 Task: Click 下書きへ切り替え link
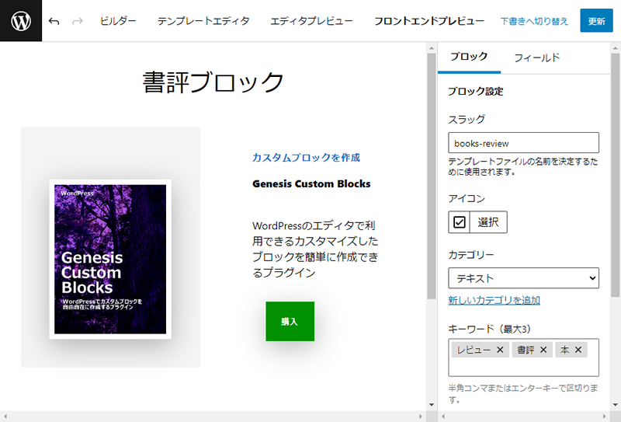point(534,21)
